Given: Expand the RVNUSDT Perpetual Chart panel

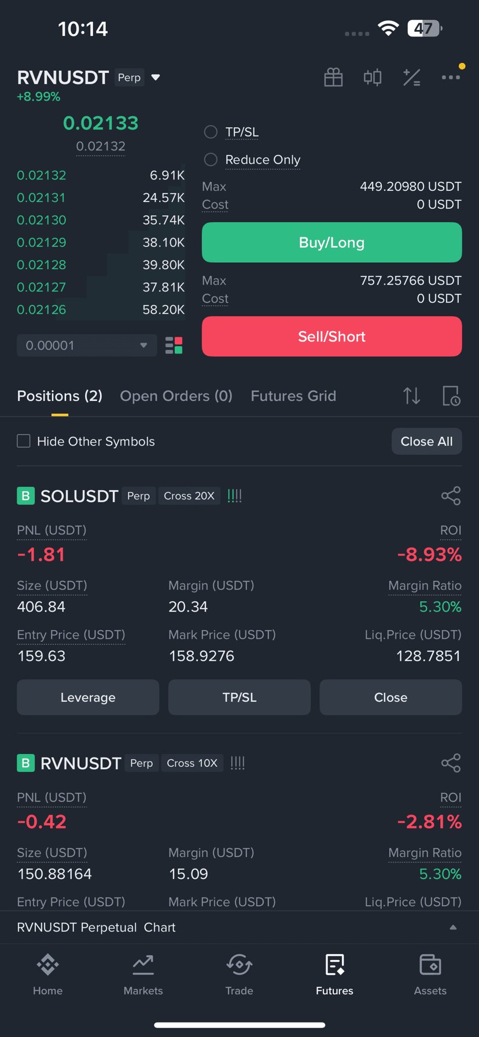Looking at the screenshot, I should (x=239, y=927).
